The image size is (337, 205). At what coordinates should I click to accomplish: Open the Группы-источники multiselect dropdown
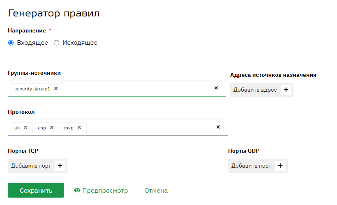click(138, 89)
